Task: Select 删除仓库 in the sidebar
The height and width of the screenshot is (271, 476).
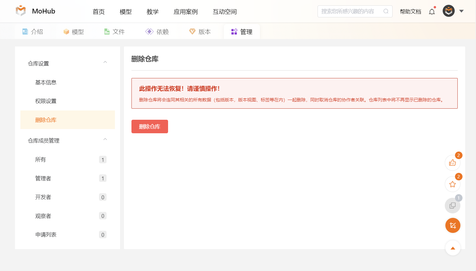Action: pos(68,120)
